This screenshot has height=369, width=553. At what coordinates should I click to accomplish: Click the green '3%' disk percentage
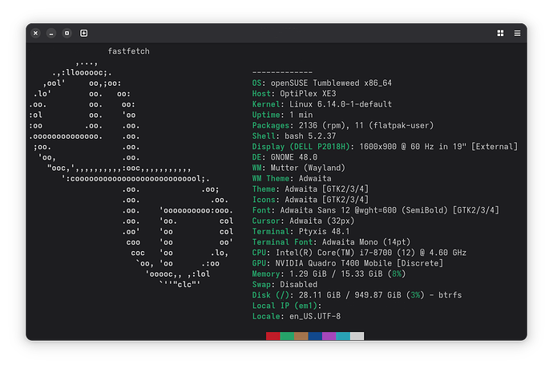[x=415, y=295]
